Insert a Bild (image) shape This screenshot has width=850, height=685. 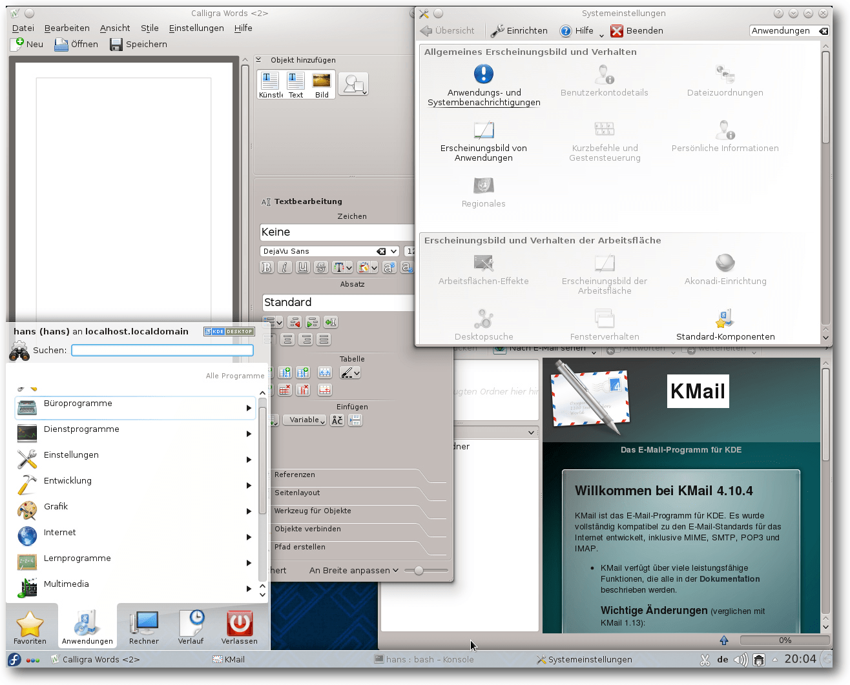click(322, 85)
